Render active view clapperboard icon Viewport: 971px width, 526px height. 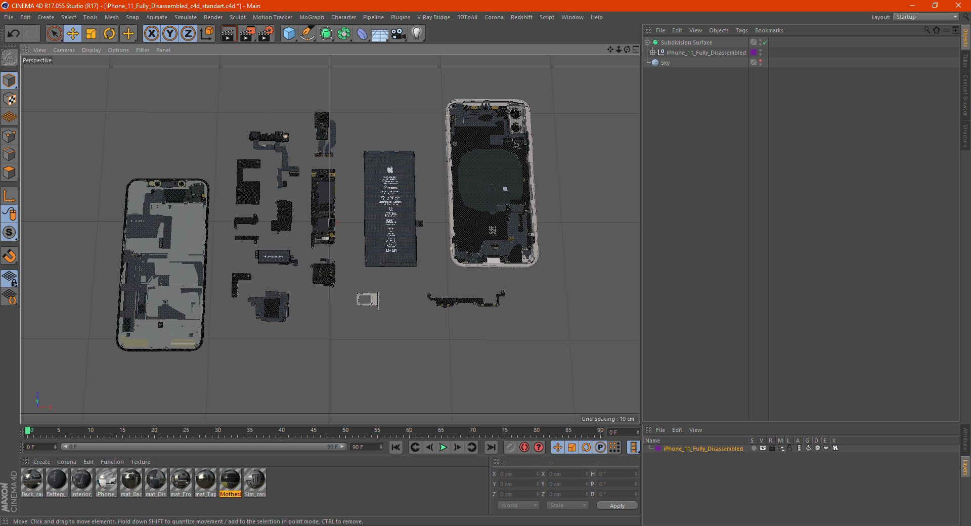[229, 34]
